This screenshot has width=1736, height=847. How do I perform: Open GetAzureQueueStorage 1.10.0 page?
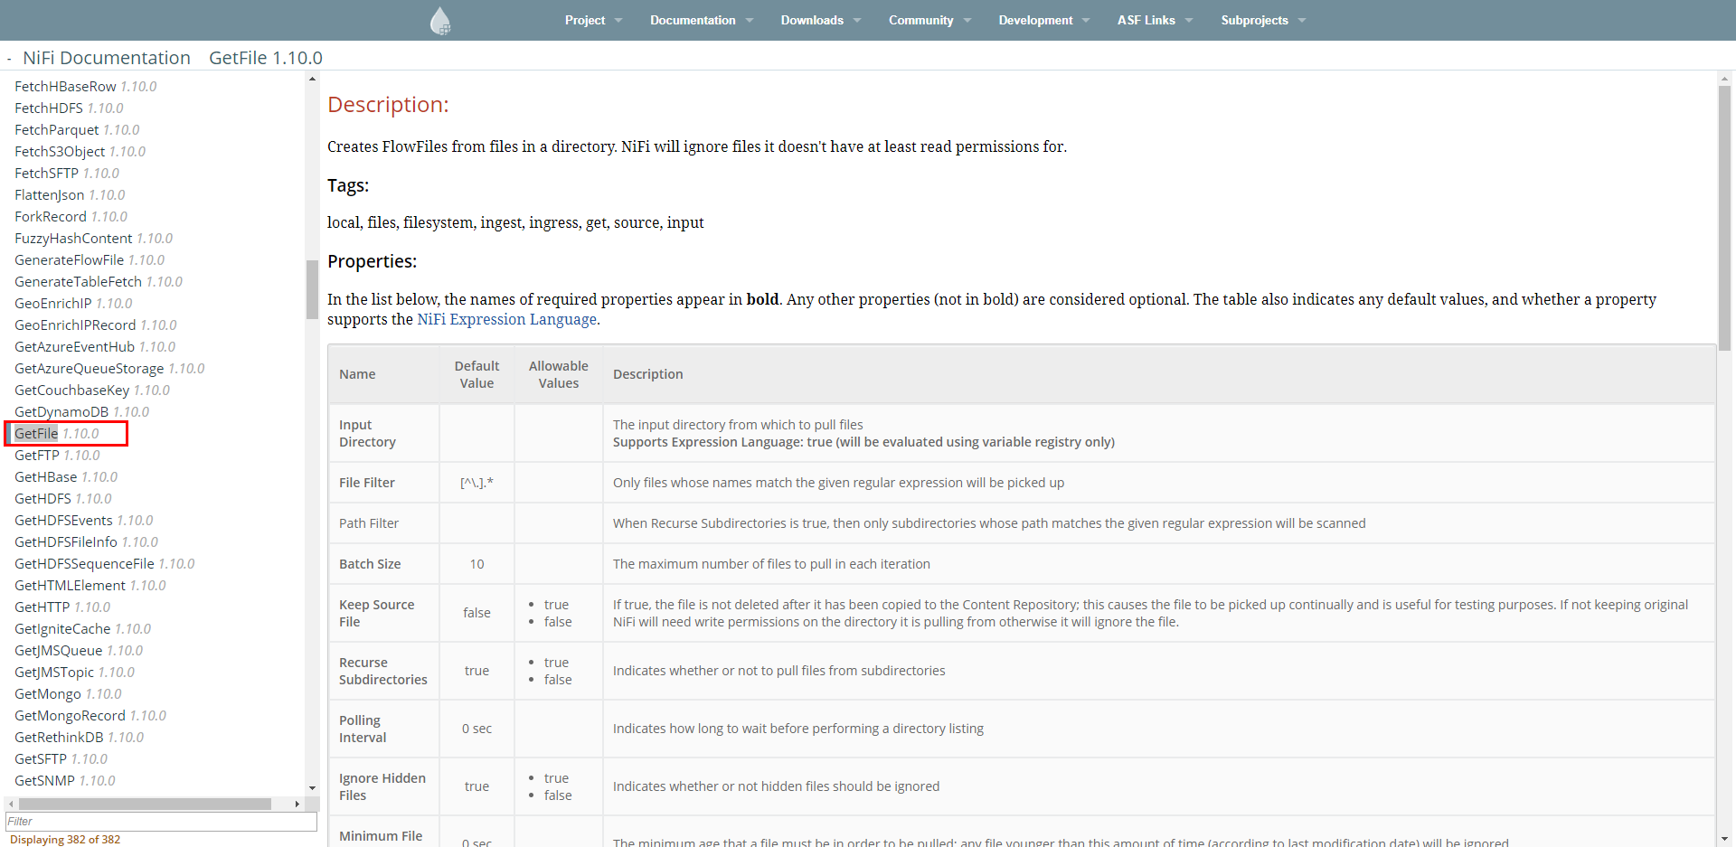click(x=109, y=369)
